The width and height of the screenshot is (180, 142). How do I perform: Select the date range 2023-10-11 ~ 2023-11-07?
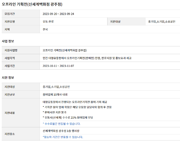(x=58, y=66)
